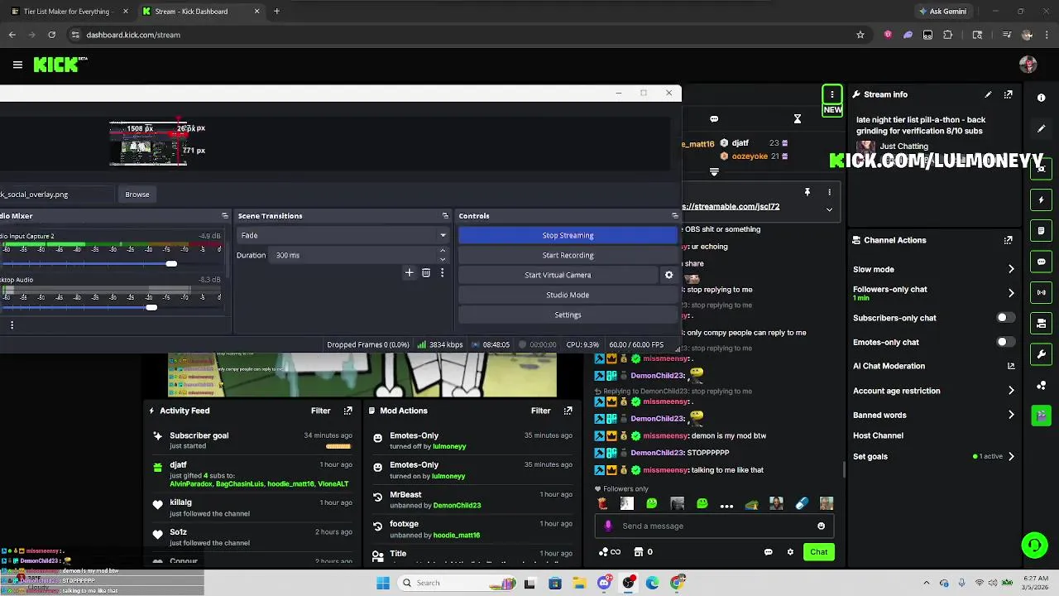
Task: Expand Banned words settings
Action: point(1011,415)
